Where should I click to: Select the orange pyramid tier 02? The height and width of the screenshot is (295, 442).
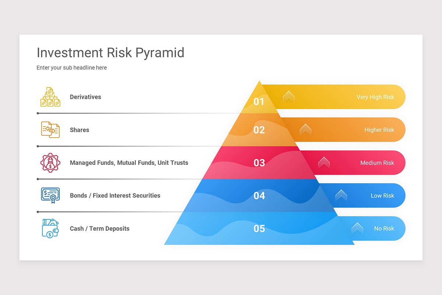coord(259,130)
